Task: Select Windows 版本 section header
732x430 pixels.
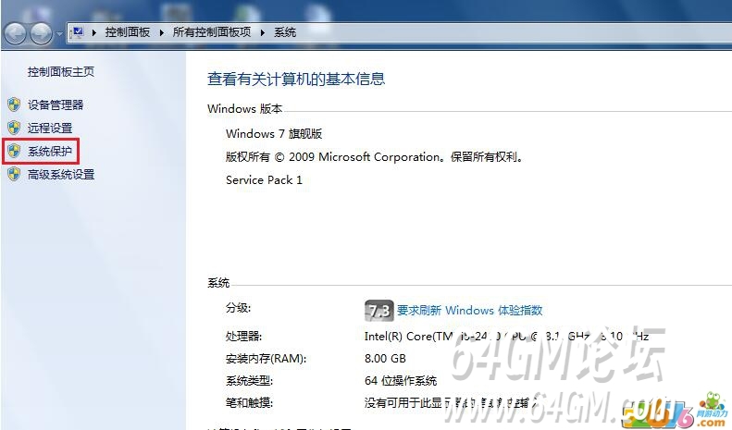Action: [x=245, y=109]
